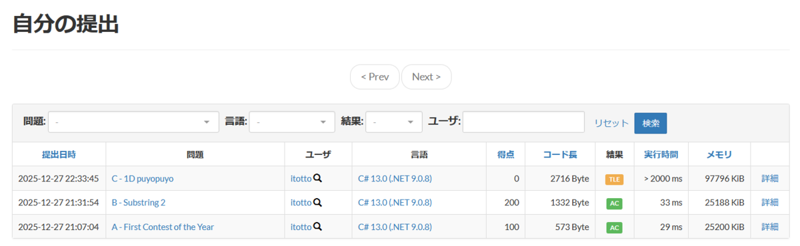Image resolution: width=800 pixels, height=246 pixels.
Task: Click magnifier icon in First Contest row
Action: 318,227
